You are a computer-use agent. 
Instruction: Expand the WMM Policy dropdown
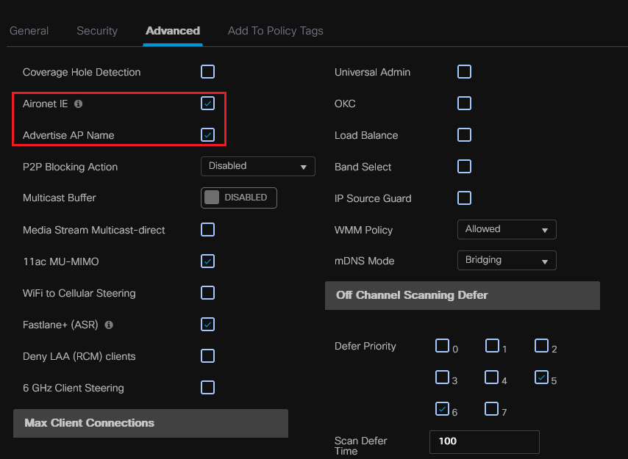(x=506, y=229)
